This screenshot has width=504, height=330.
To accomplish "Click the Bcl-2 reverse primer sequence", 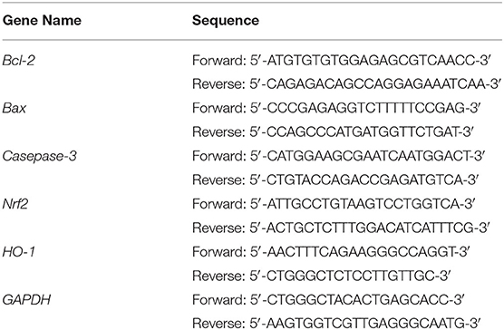I will pyautogui.click(x=347, y=84).
